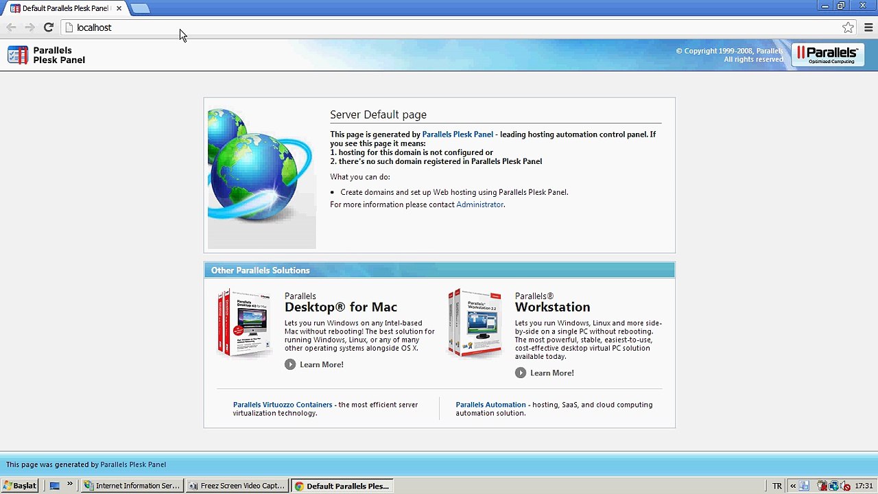Click the browser forward arrow
Viewport: 878px width, 494px height.
tap(29, 27)
